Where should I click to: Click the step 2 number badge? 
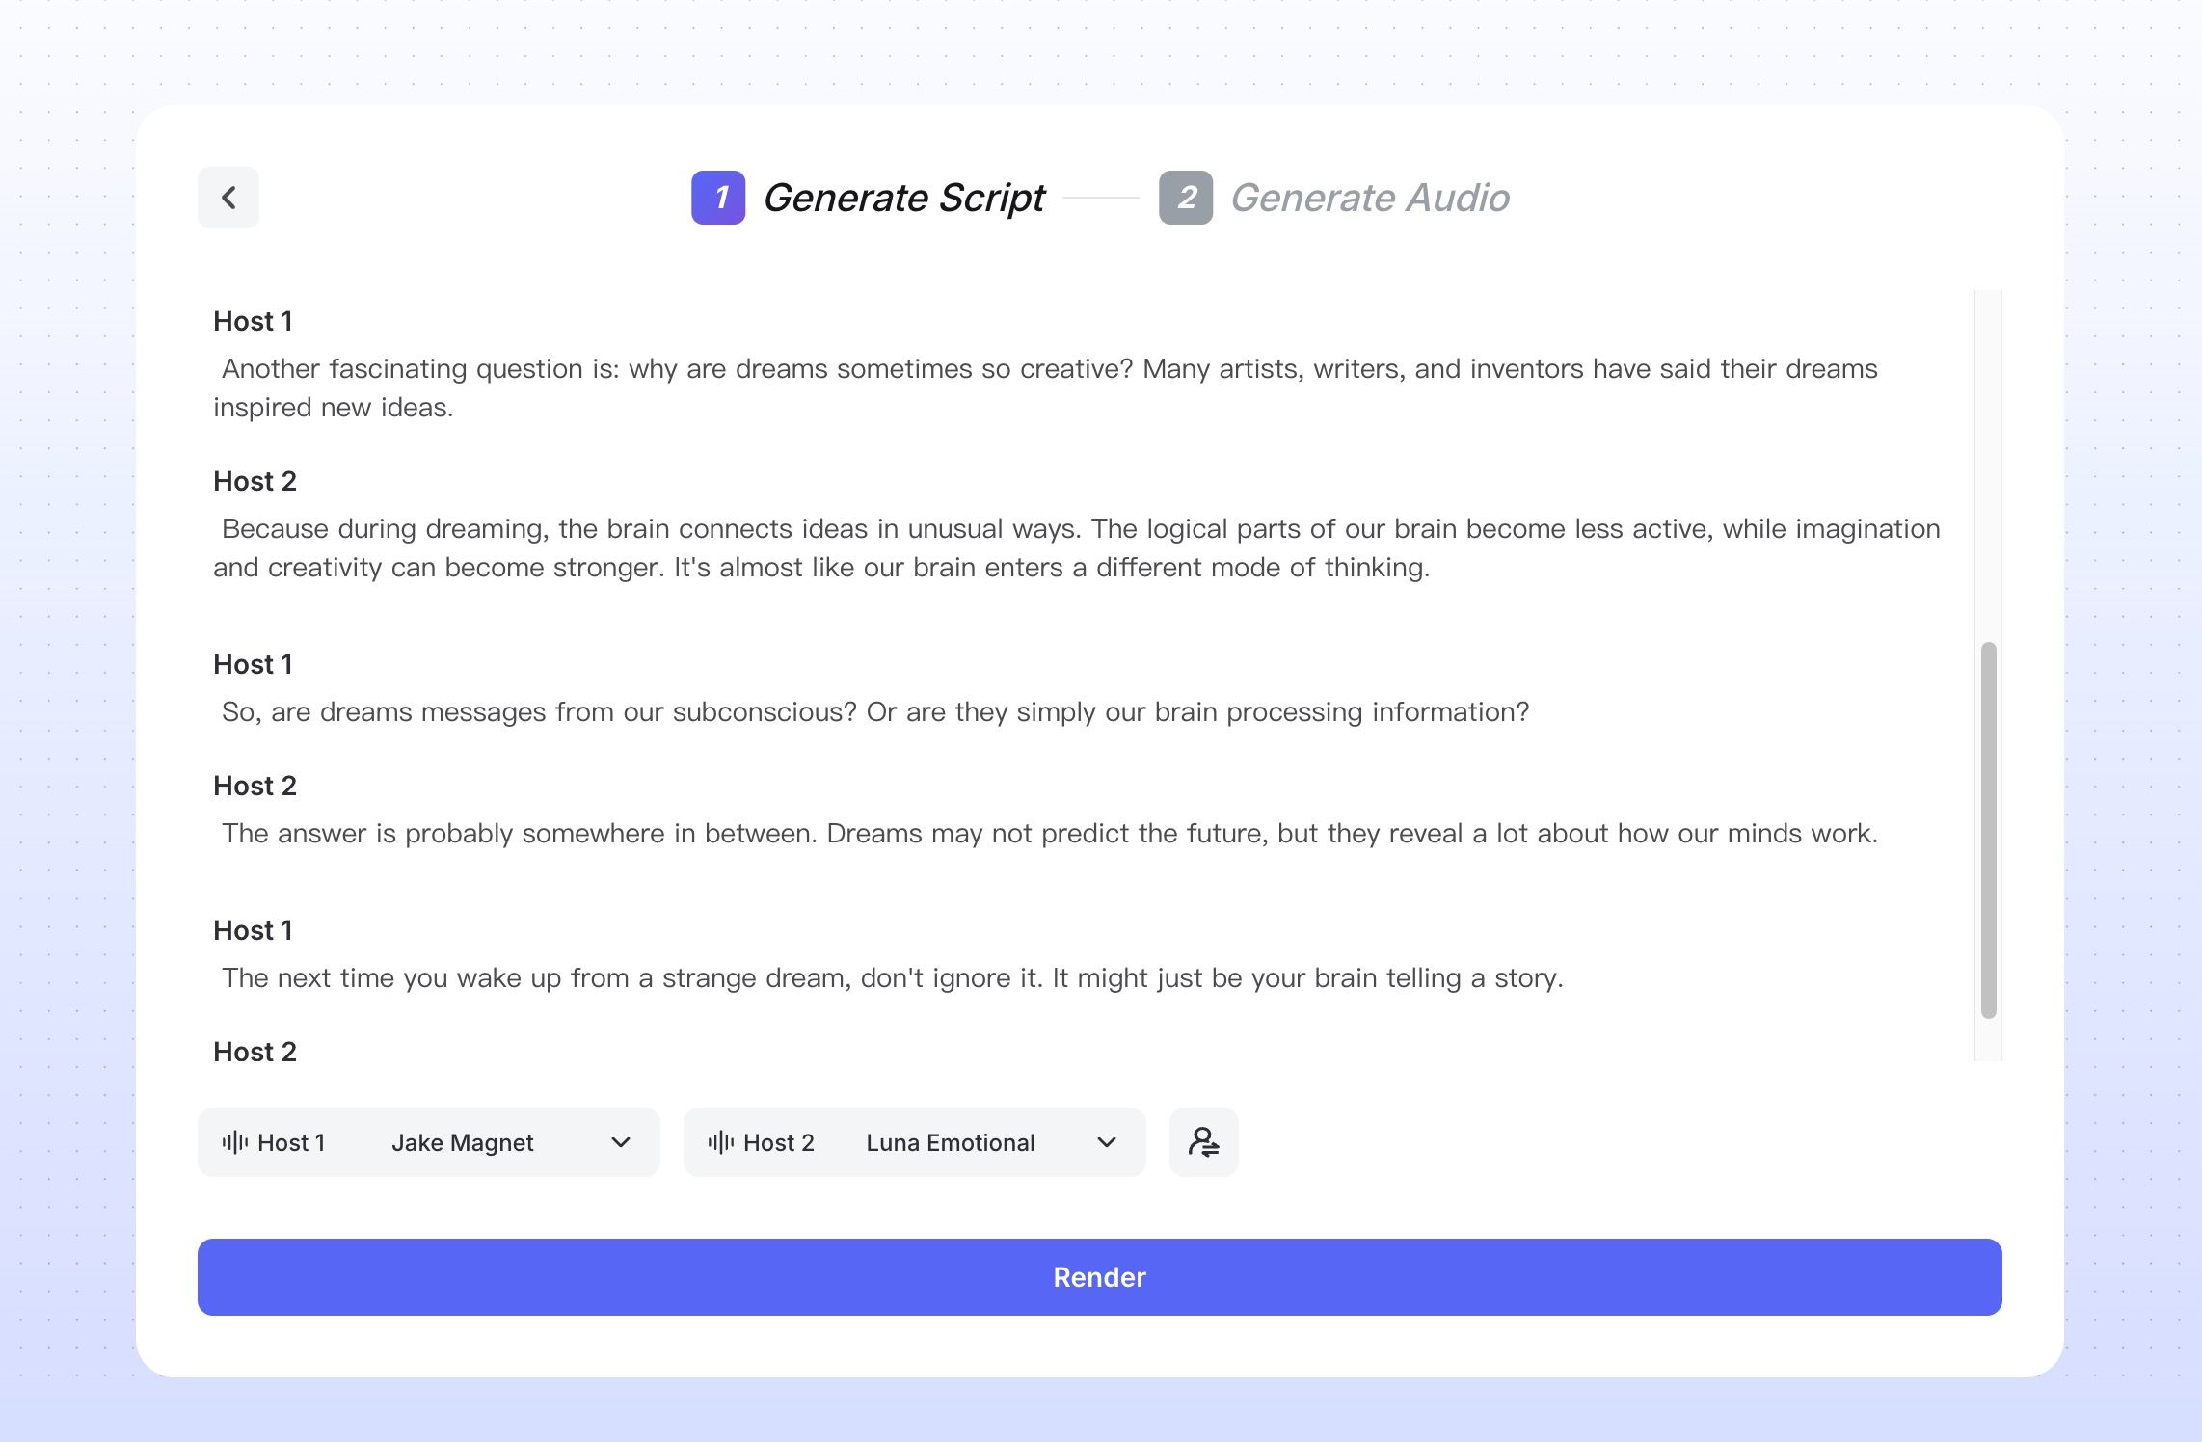click(x=1186, y=198)
